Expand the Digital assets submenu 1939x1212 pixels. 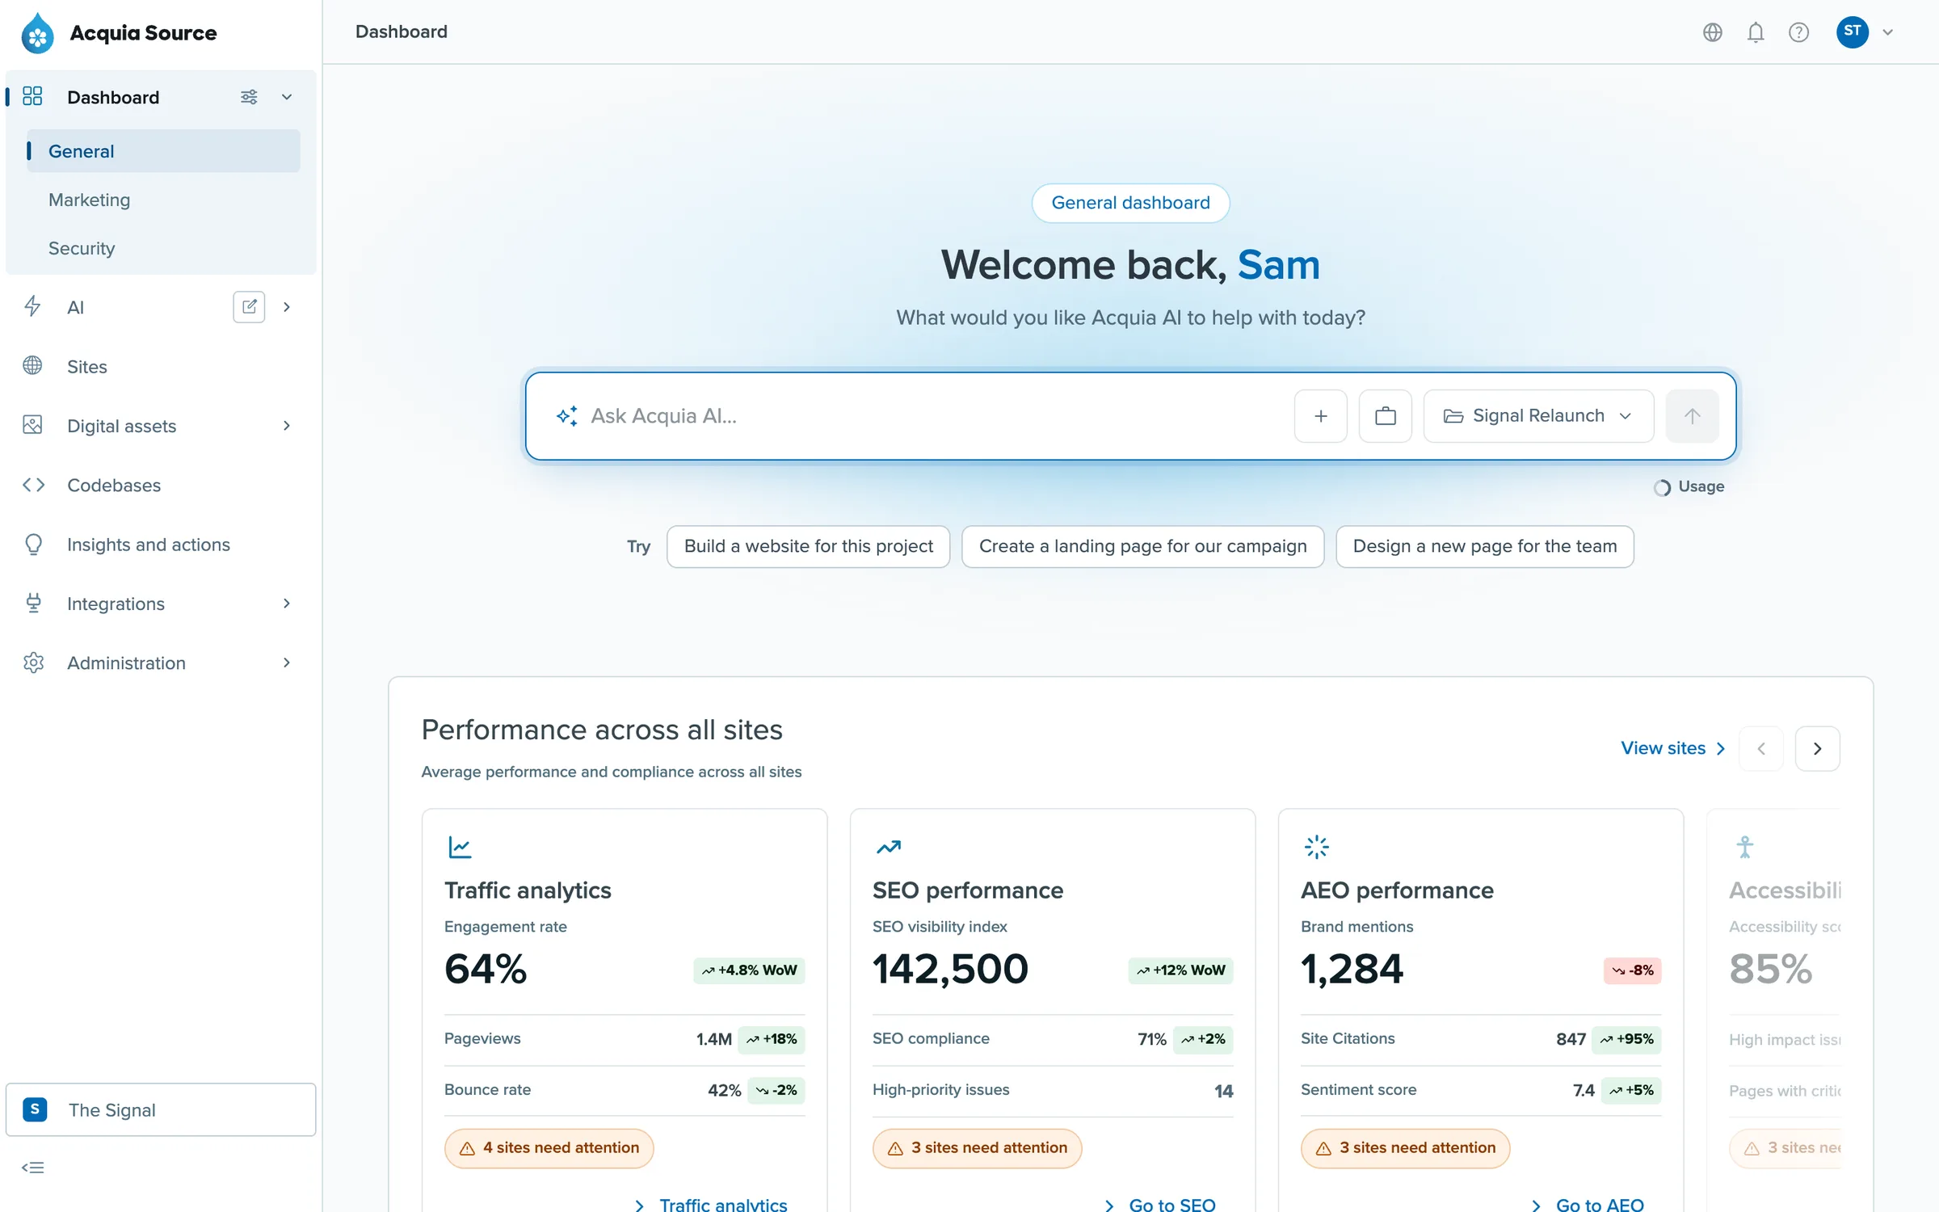click(287, 426)
